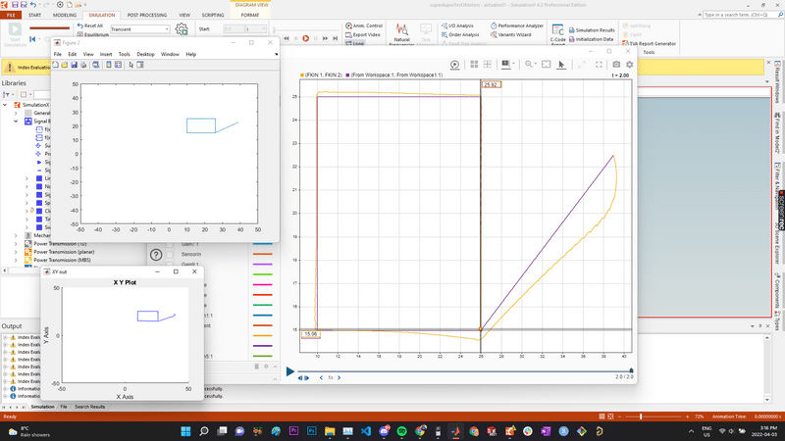Click the help question mark icon
Viewport: 785px width, 441px height.
(x=156, y=255)
